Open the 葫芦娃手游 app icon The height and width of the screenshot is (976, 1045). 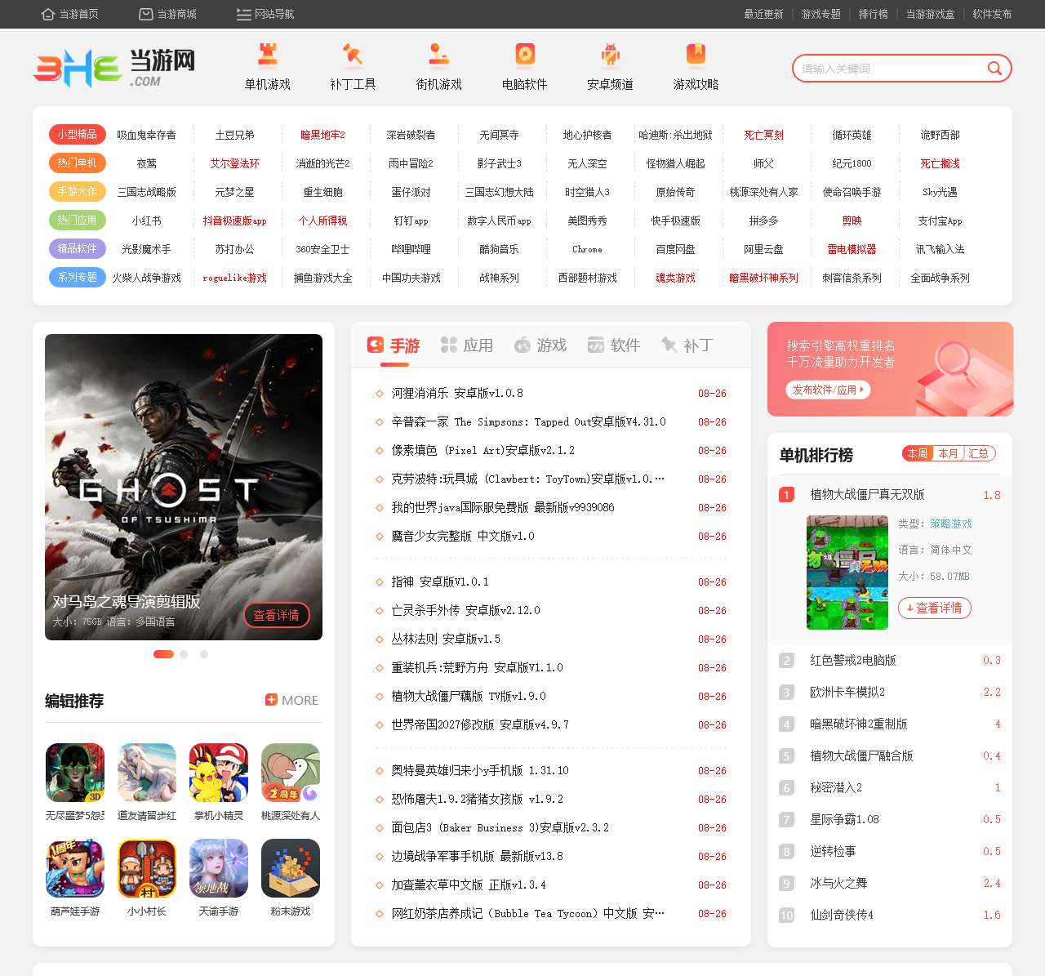tap(75, 868)
